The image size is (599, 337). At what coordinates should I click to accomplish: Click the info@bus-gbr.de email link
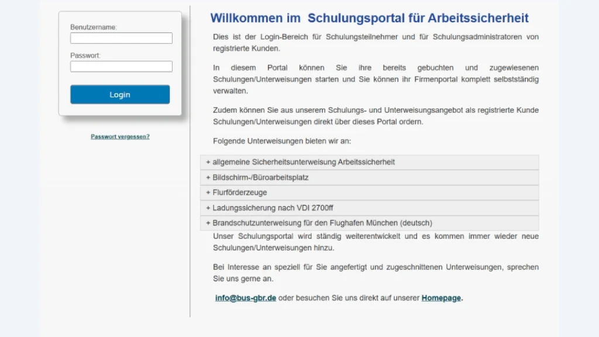pos(246,298)
